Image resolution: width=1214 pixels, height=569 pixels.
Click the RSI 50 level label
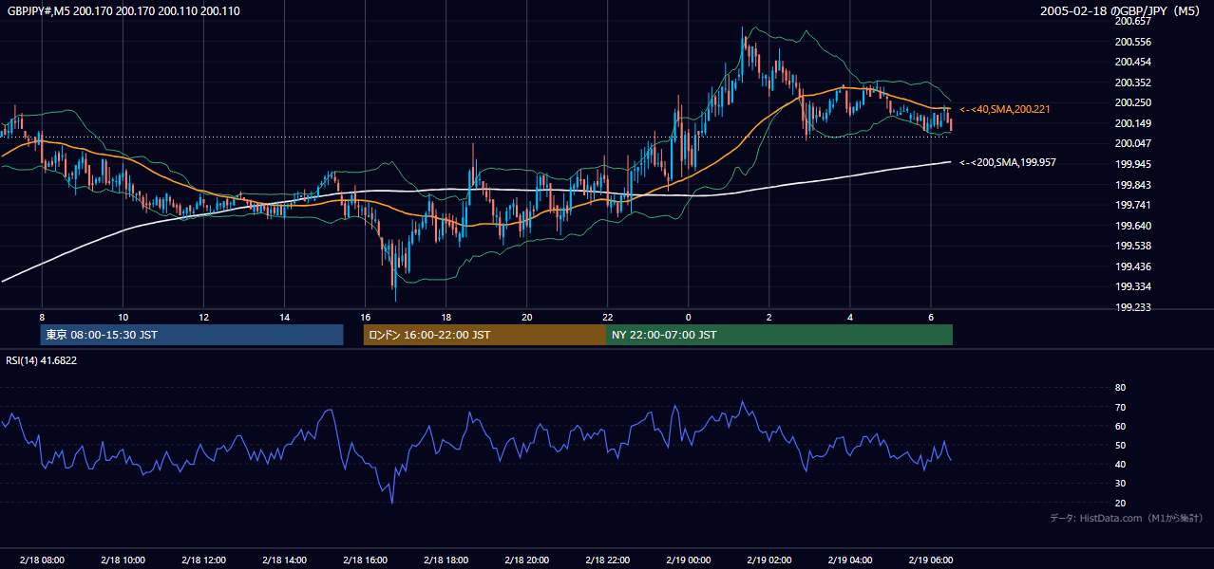(1120, 445)
